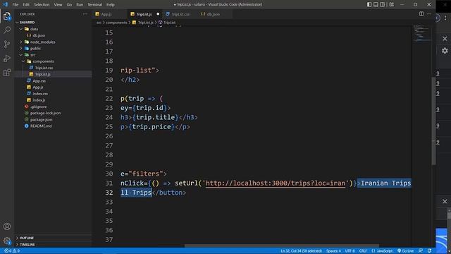Image resolution: width=451 pixels, height=254 pixels.
Task: Open the Source Control view
Action: (x=7, y=44)
